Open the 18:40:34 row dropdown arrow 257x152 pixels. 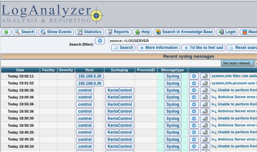[x=194, y=146]
